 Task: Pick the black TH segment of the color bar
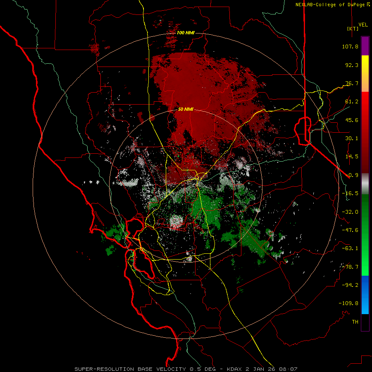pos(365,322)
